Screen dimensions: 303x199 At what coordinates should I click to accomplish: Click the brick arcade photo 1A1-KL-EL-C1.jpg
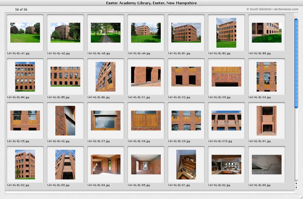[146, 77]
